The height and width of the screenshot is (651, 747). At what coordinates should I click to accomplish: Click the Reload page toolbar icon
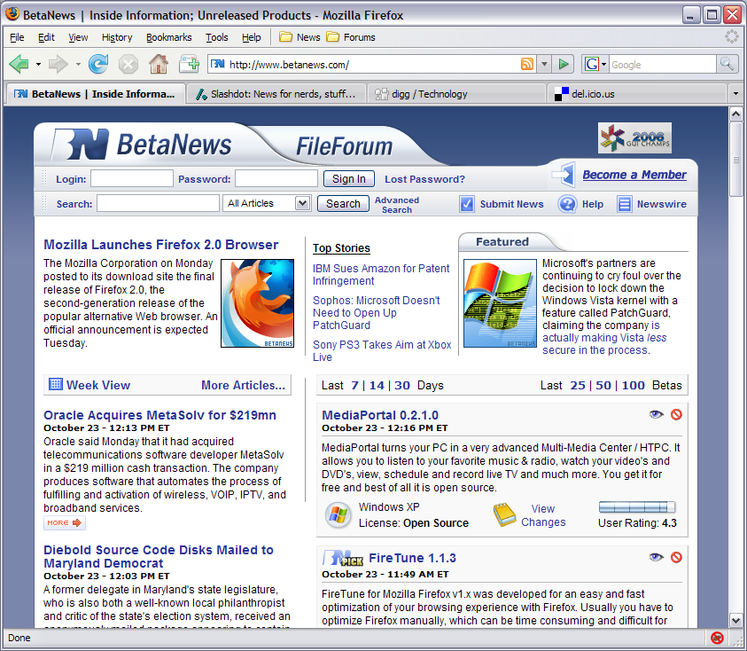98,64
